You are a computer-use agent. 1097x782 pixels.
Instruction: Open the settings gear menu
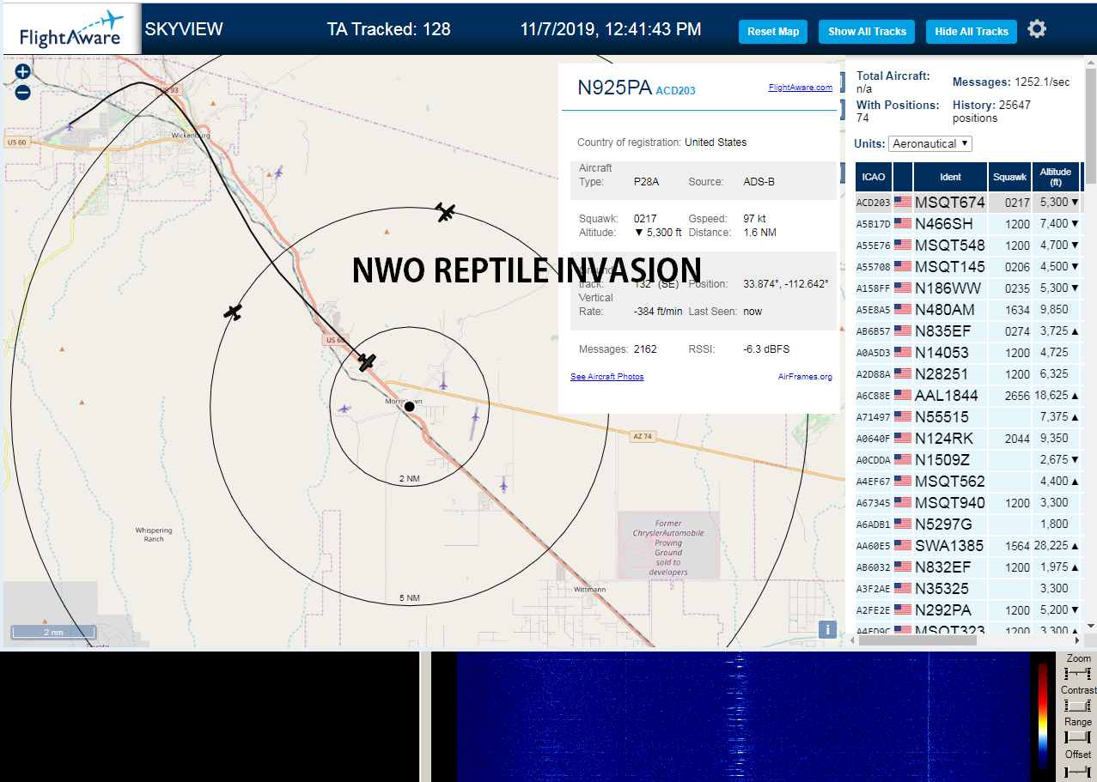[x=1037, y=29]
